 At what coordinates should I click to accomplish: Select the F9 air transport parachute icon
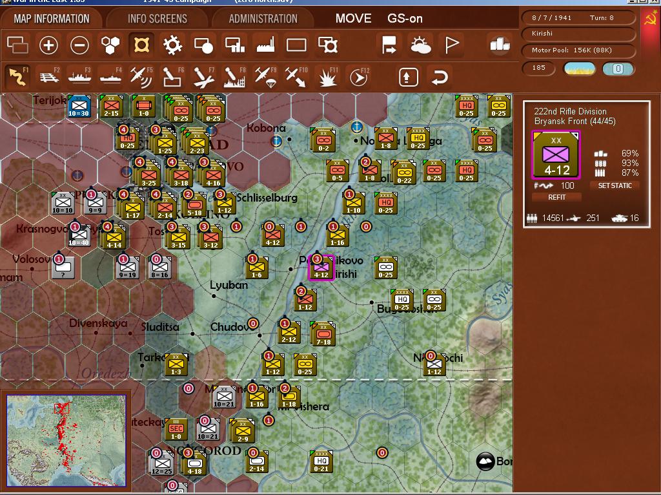click(265, 78)
